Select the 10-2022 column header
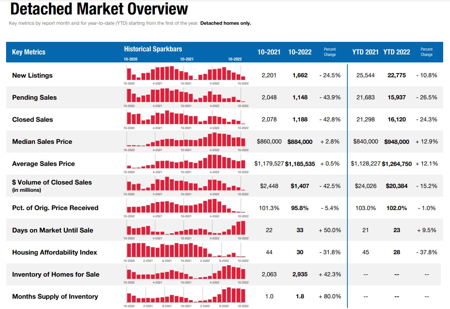Image resolution: width=450 pixels, height=309 pixels. [300, 52]
